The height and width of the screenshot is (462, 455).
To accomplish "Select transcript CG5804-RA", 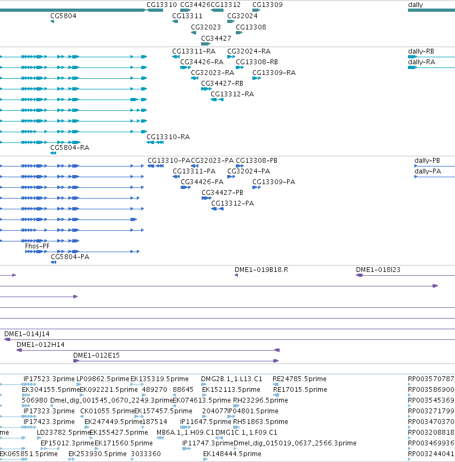I will [x=70, y=148].
